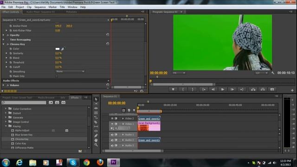Collapse the Chroma Key effect
The height and width of the screenshot is (167, 297).
coord(3,44)
